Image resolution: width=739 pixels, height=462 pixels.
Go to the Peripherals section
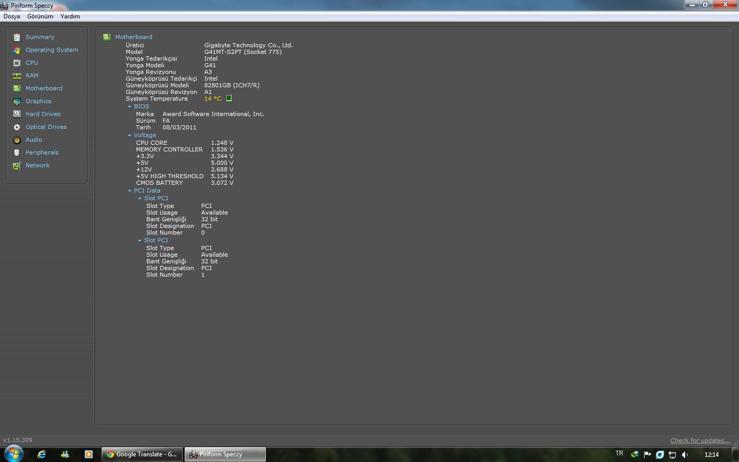42,152
